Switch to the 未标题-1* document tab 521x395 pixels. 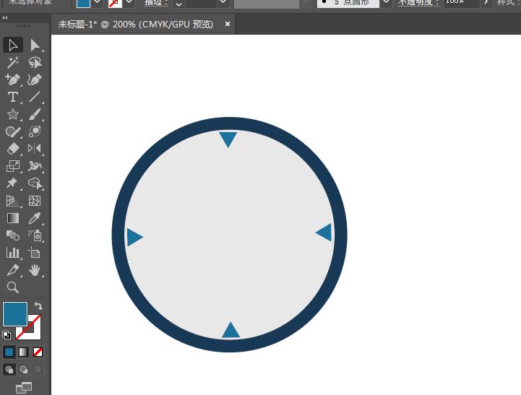point(136,25)
